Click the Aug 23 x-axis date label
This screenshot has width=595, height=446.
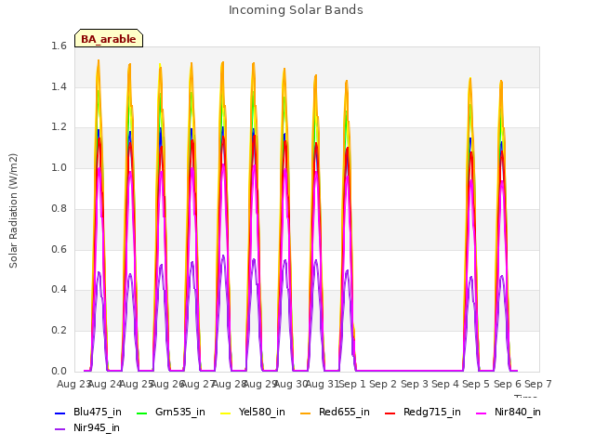click(73, 384)
